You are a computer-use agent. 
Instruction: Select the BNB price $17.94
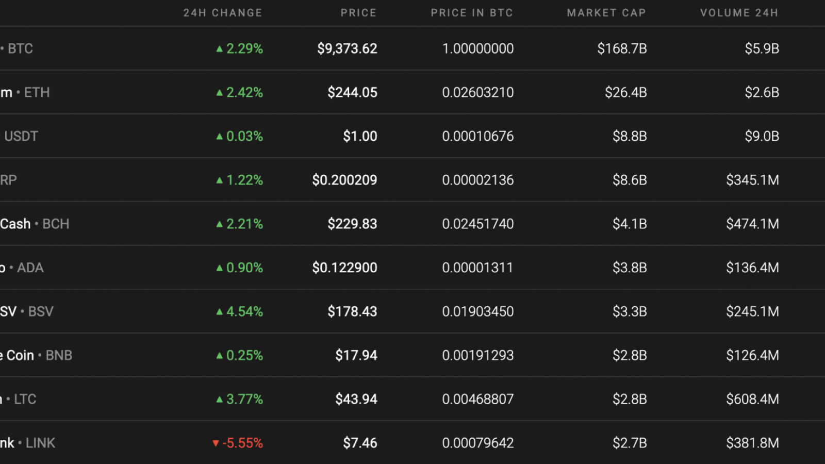(356, 355)
